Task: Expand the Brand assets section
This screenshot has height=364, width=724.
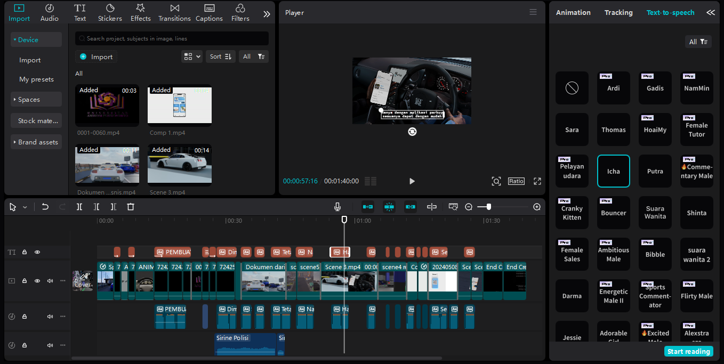Action: pos(36,142)
